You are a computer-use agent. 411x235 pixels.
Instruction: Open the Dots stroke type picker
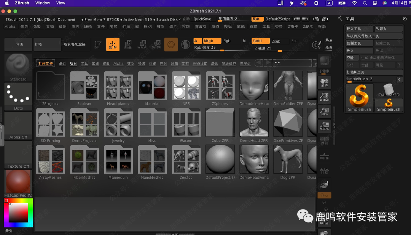(x=18, y=96)
